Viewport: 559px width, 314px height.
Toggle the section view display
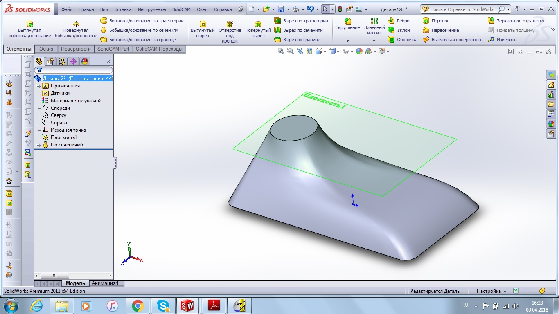click(x=309, y=51)
